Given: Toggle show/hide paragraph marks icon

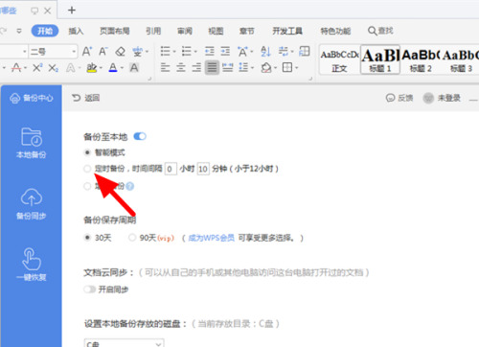Looking at the screenshot, I should (x=284, y=51).
